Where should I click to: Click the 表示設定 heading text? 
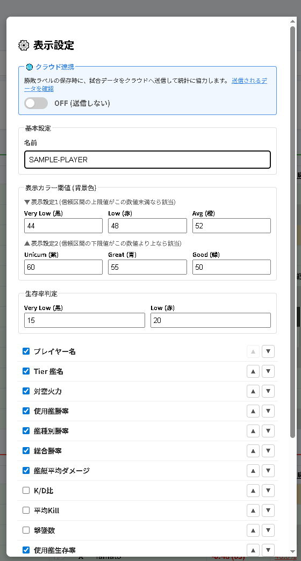click(54, 46)
